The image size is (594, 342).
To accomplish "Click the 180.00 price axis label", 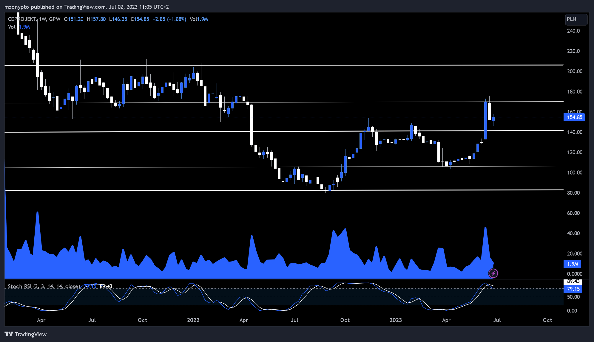I will [x=575, y=92].
